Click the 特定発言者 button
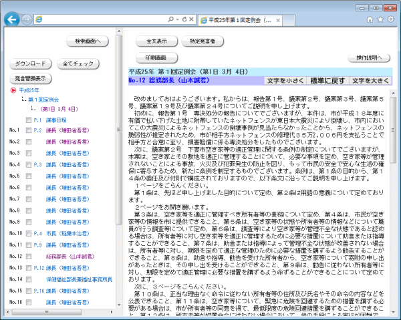401x320 pixels. [x=203, y=41]
